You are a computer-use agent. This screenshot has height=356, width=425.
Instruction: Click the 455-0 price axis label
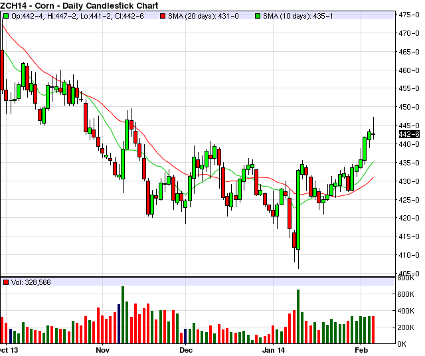(409, 88)
